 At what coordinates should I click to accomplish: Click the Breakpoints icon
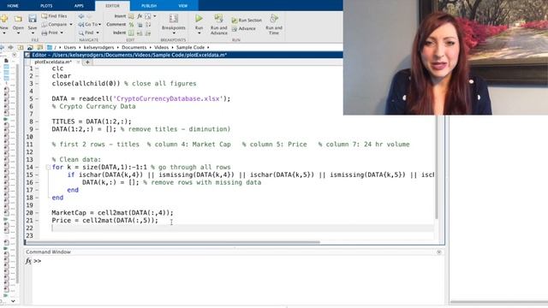point(174,19)
